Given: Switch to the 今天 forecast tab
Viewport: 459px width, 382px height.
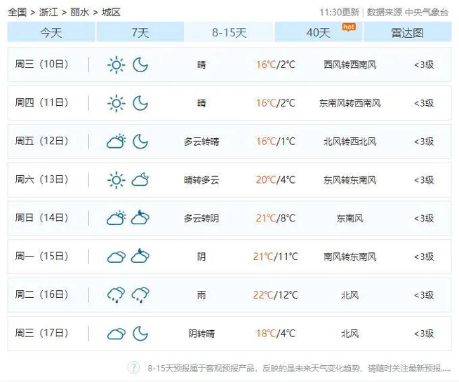Looking at the screenshot, I should click(51, 32).
